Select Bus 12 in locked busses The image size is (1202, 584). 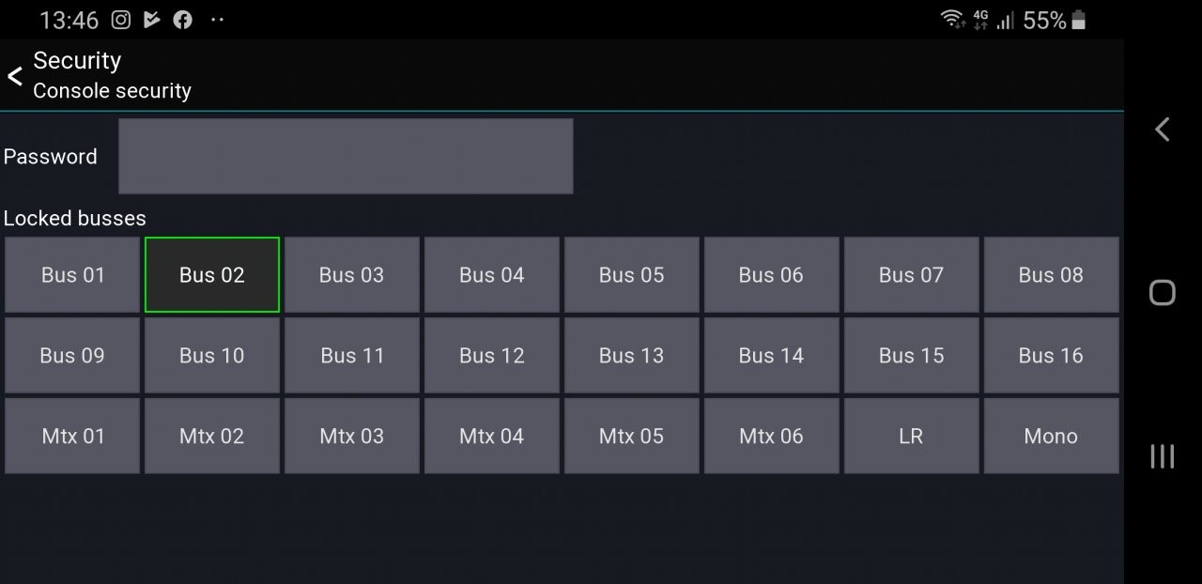[x=492, y=356]
